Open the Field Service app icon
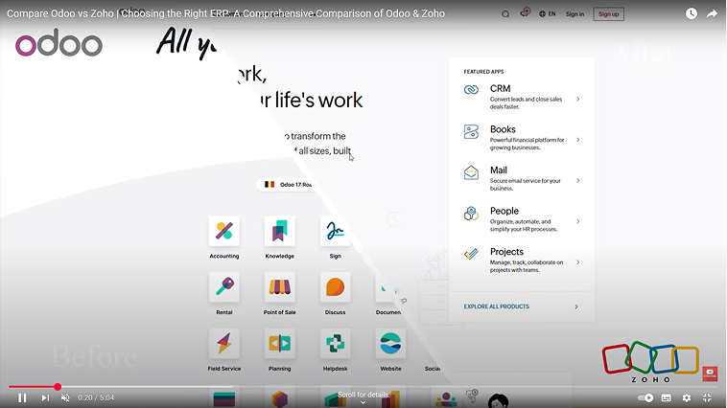The width and height of the screenshot is (727, 408). click(223, 343)
